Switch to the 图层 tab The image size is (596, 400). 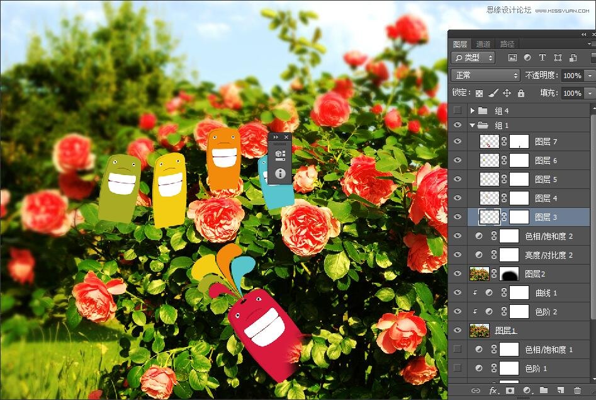coord(460,44)
